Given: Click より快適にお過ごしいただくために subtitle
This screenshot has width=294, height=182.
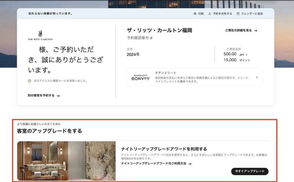Looking at the screenshot, I should pos(39,124).
